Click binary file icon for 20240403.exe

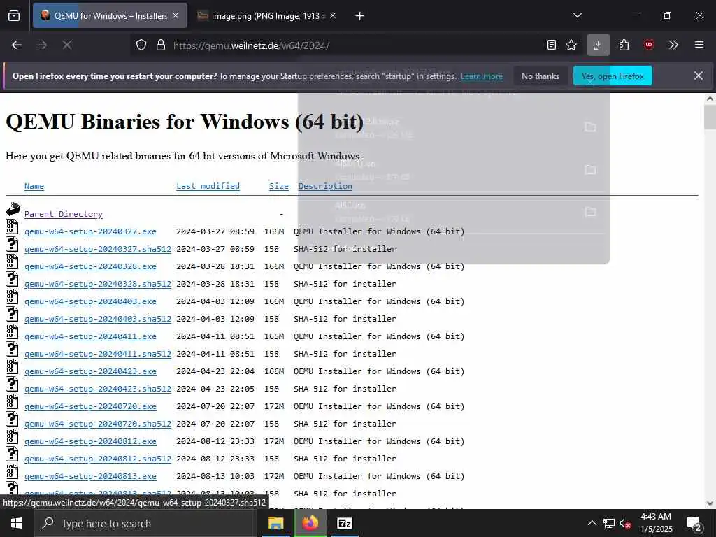click(x=12, y=296)
